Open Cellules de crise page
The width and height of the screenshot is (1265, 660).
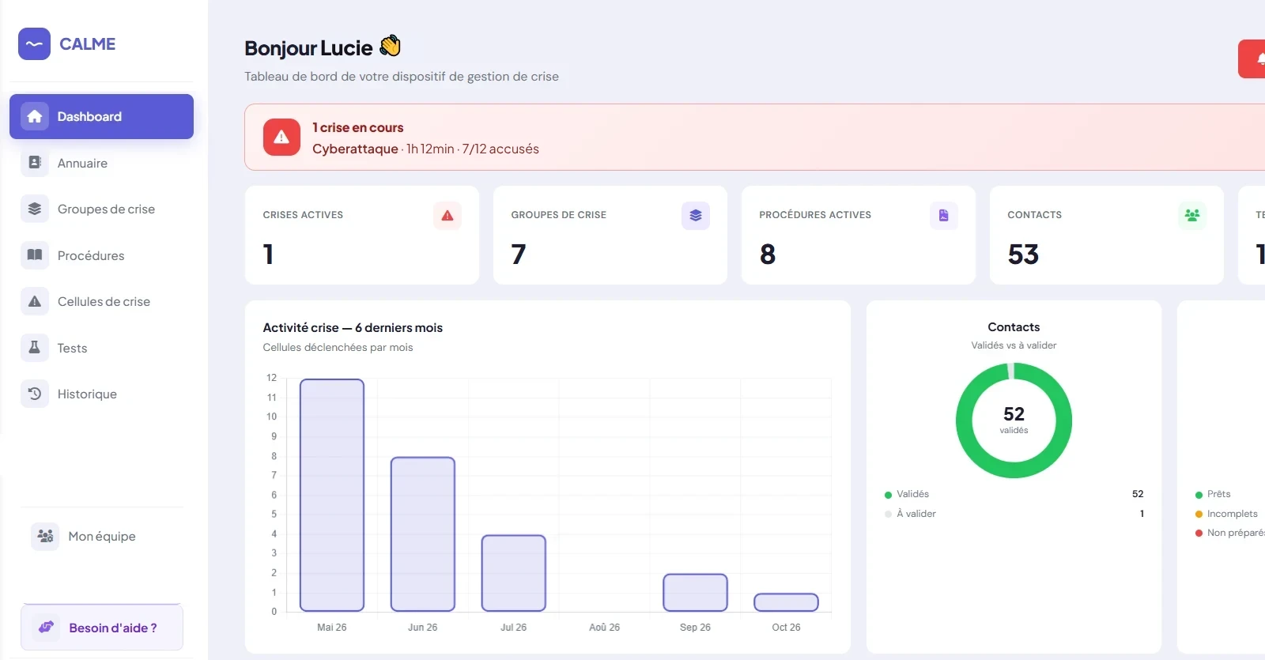click(101, 302)
